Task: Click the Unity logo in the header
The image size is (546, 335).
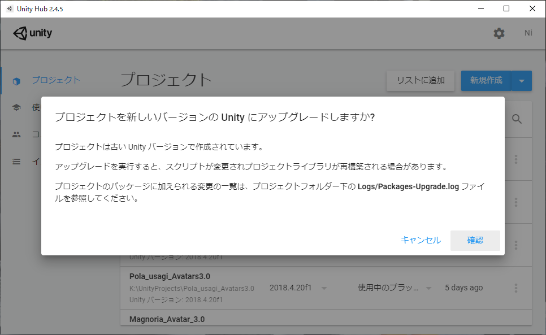Action: pyautogui.click(x=32, y=33)
